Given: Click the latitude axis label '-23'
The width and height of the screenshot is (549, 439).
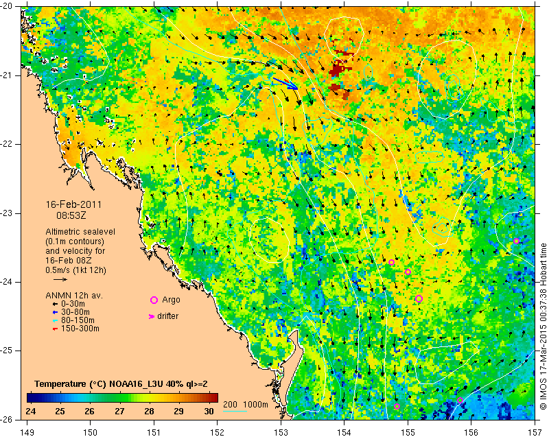Looking at the screenshot, I should pyautogui.click(x=7, y=213).
